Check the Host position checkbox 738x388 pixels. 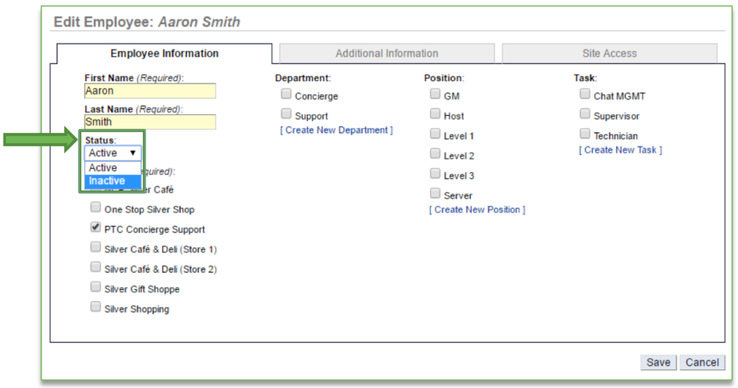point(435,114)
